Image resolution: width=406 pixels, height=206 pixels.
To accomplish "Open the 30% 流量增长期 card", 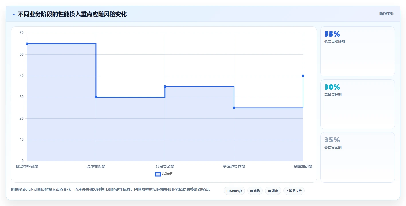I will click(357, 104).
